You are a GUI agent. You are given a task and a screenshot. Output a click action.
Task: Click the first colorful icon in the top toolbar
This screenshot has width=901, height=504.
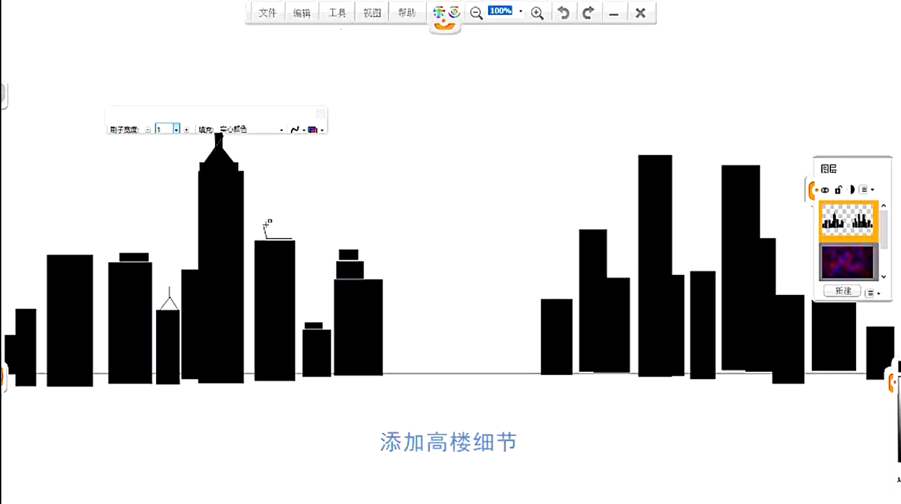point(439,12)
